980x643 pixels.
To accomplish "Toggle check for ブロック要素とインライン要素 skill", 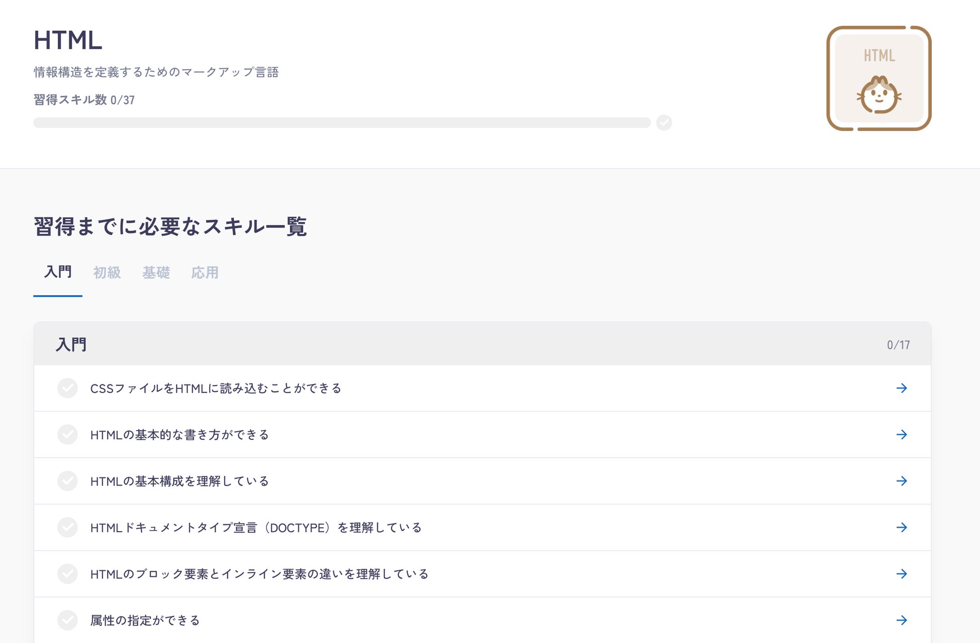I will pyautogui.click(x=67, y=574).
